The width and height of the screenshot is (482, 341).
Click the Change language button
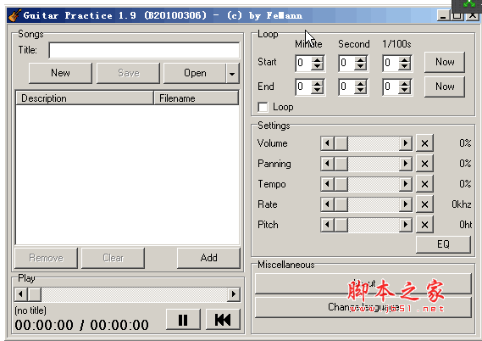point(363,307)
